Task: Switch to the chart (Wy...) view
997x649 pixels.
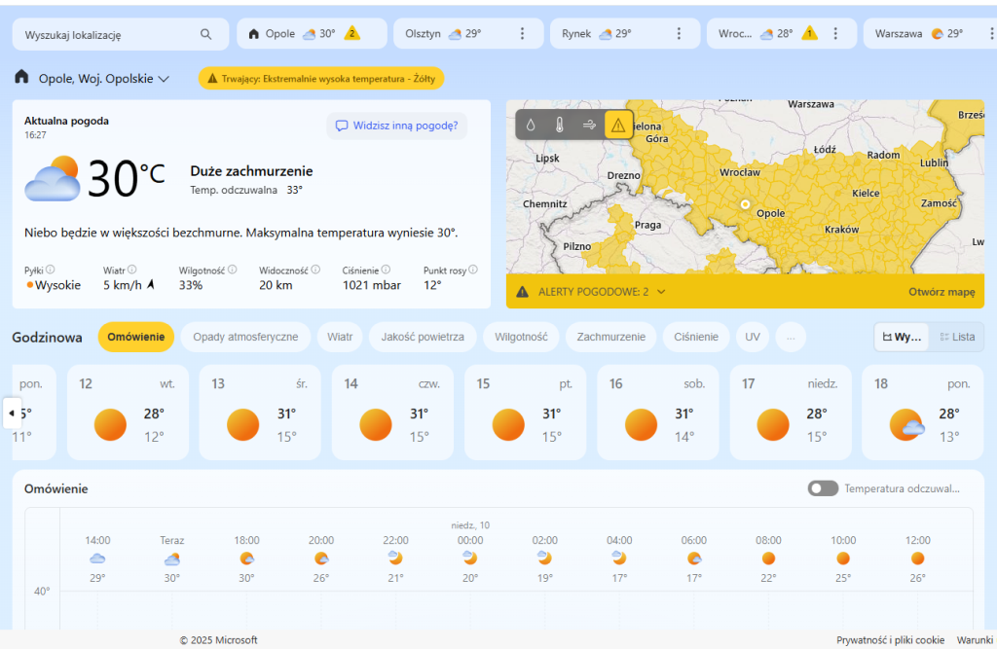Action: pos(902,337)
